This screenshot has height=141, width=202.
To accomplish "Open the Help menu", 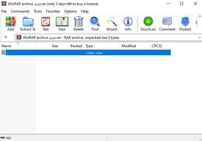I will (x=85, y=11).
